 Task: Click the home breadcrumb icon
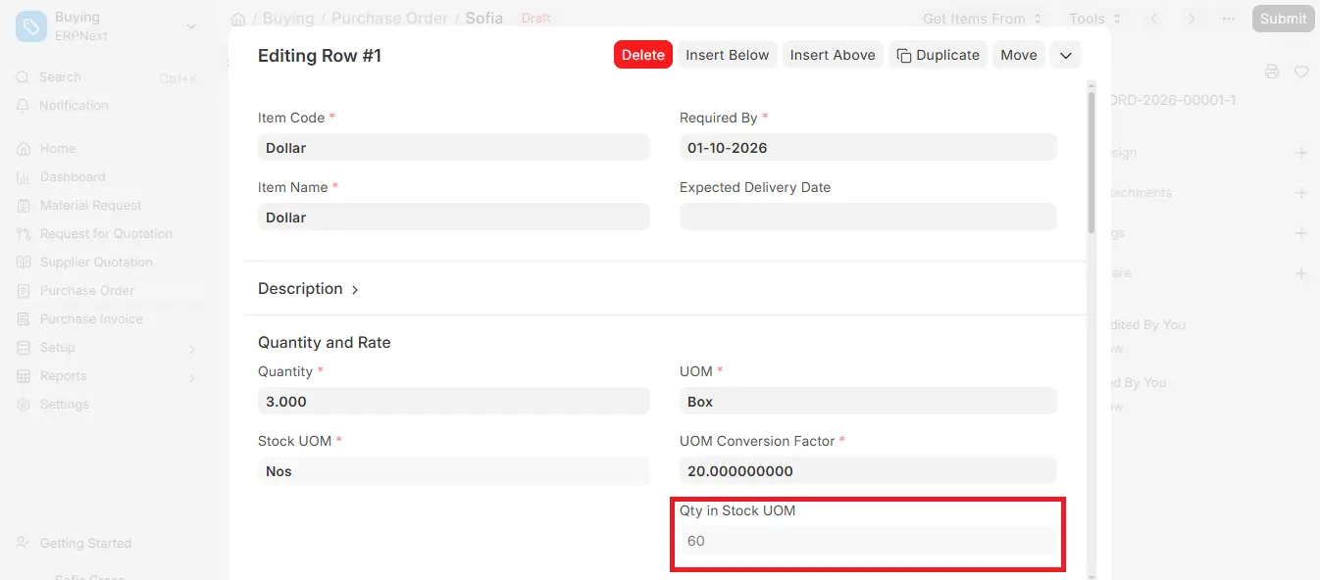coord(238,19)
